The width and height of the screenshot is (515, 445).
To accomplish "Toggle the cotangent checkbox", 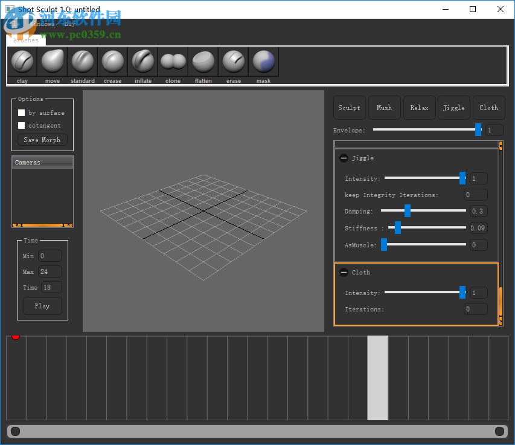I will tap(22, 125).
